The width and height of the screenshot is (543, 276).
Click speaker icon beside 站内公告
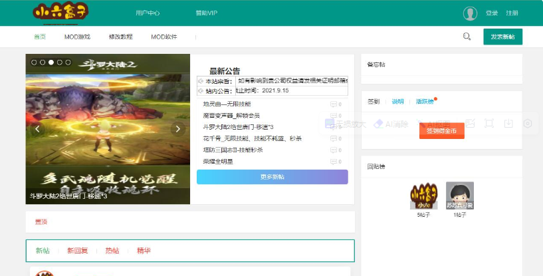(x=201, y=91)
